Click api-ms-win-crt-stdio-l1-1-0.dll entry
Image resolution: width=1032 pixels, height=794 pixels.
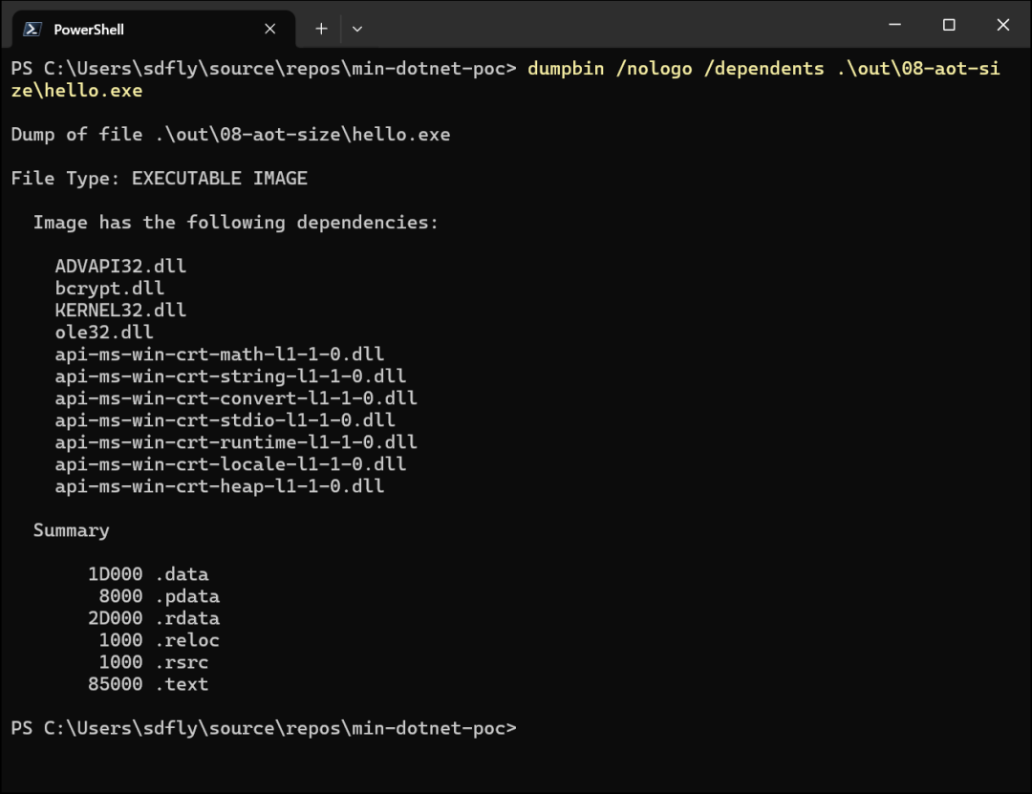pyautogui.click(x=225, y=420)
